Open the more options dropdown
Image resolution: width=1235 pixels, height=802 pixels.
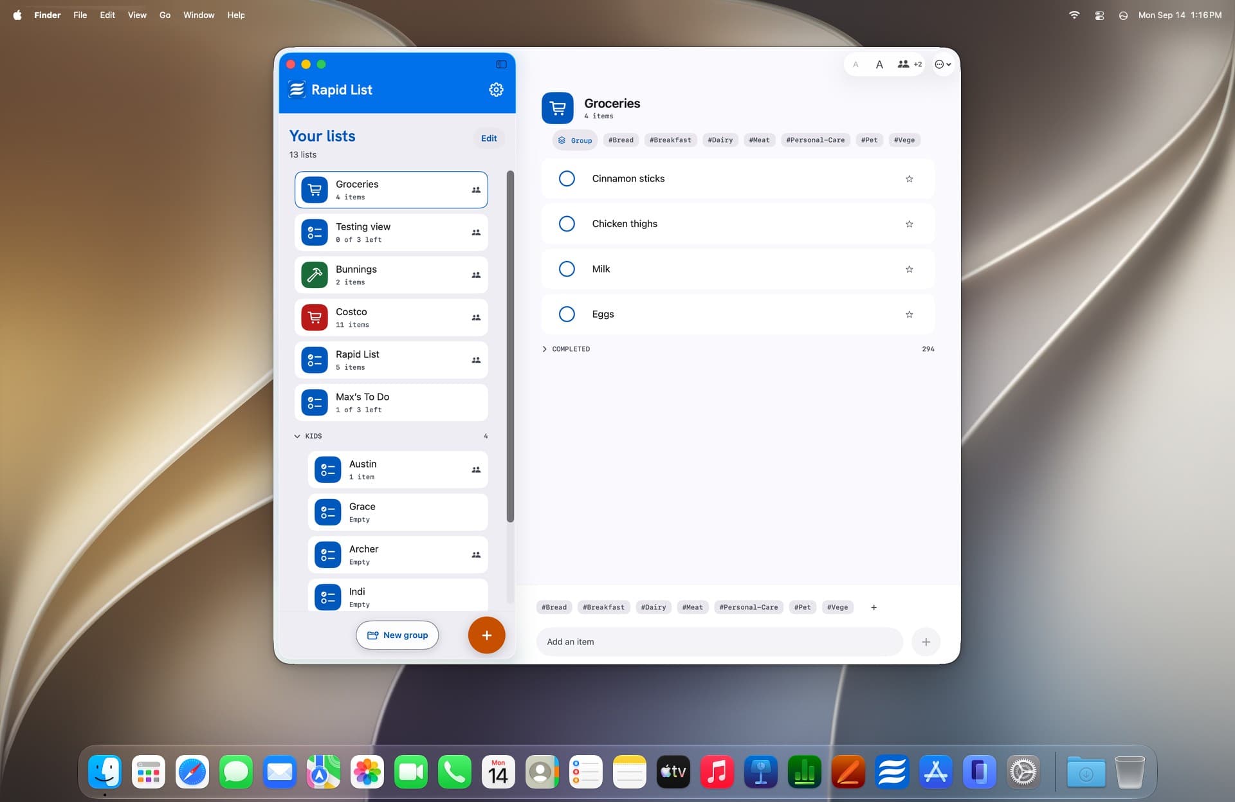(x=942, y=64)
